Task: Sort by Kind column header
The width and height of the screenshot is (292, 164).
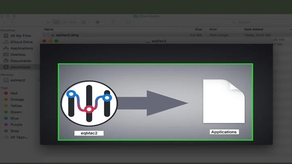Action: tap(213, 30)
